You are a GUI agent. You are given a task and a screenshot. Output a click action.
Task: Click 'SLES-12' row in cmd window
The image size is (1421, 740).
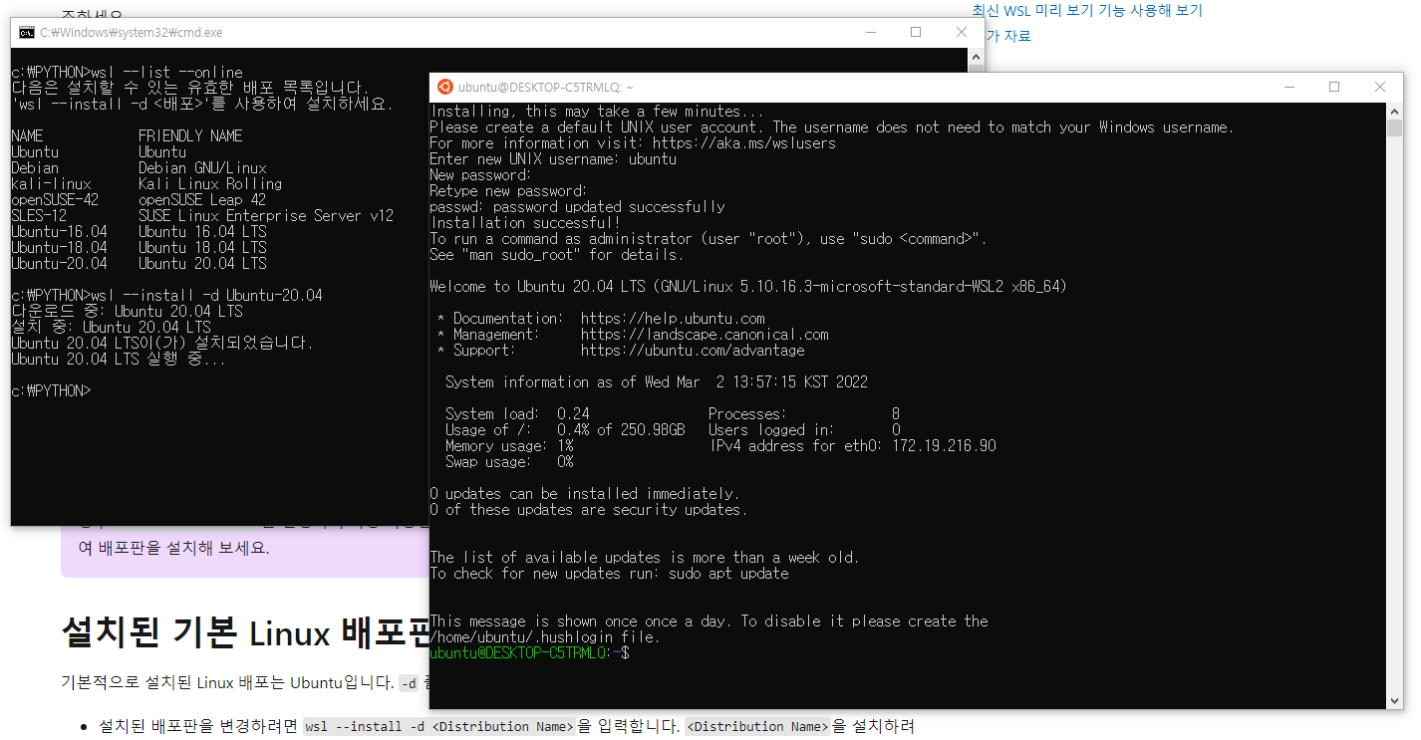(x=202, y=215)
